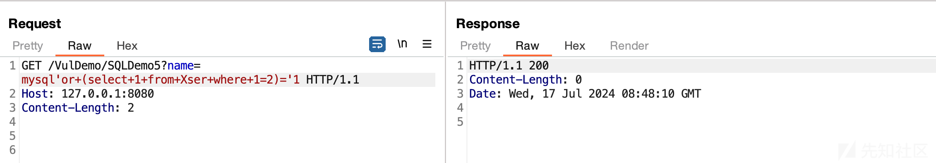Viewport: 936px width, 163px height.
Task: Click the SQL injection payload line
Action: click(x=190, y=80)
